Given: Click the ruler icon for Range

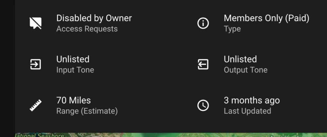Looking at the screenshot, I should (x=35, y=105).
